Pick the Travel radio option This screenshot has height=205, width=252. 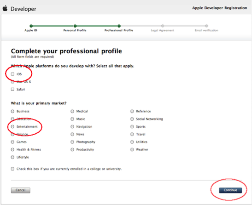132,134
